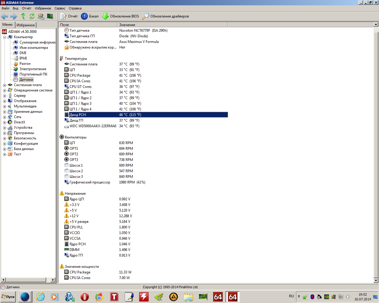Click the blue Forward arrow in the toolbar
The width and height of the screenshot is (379, 303).
click(14, 16)
